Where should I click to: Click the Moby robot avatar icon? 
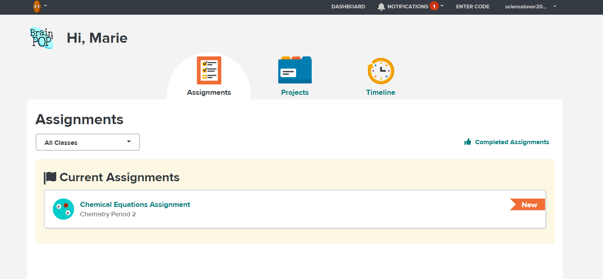point(37,6)
